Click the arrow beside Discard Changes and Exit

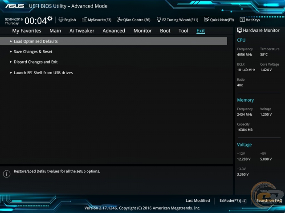click(11, 62)
